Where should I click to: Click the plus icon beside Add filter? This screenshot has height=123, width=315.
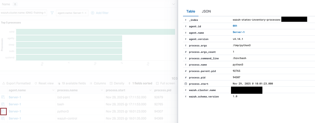click(x=93, y=13)
